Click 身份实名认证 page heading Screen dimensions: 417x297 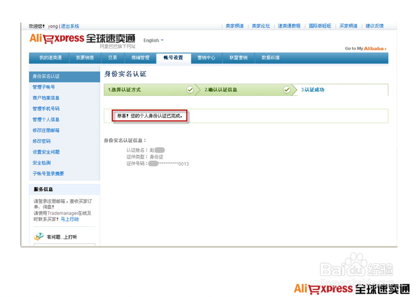point(125,74)
